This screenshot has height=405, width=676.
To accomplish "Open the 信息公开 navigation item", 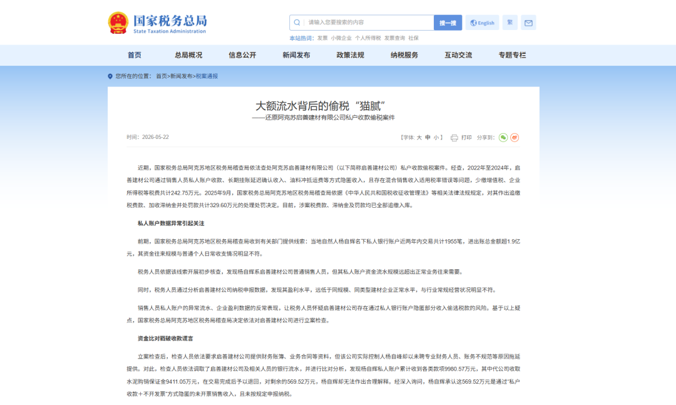I will point(242,55).
